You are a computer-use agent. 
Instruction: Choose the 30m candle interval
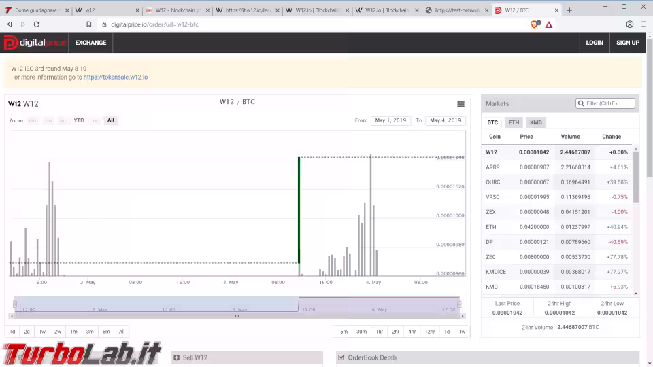[361, 332]
